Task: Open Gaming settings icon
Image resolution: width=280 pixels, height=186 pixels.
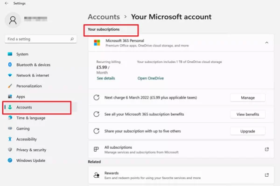Action: pos(10,129)
